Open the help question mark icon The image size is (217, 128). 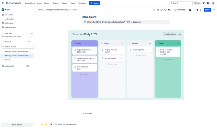pos(208,3)
